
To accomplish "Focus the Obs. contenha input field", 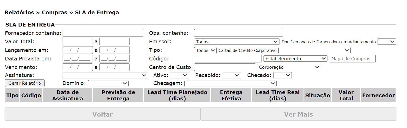I will click(x=238, y=33).
